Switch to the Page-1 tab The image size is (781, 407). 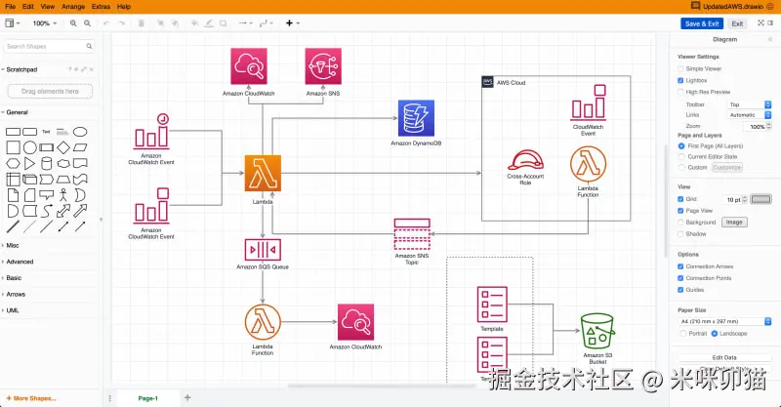coord(148,398)
